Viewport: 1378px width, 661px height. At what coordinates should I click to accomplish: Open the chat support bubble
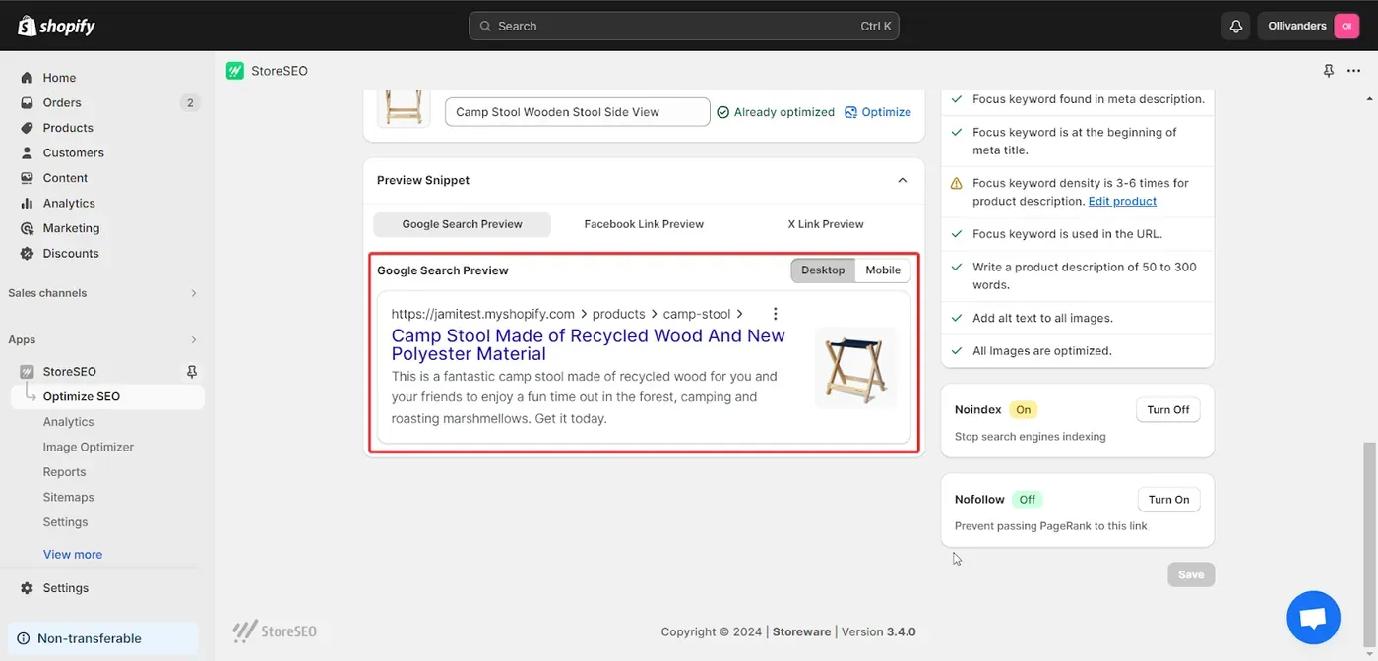1313,618
